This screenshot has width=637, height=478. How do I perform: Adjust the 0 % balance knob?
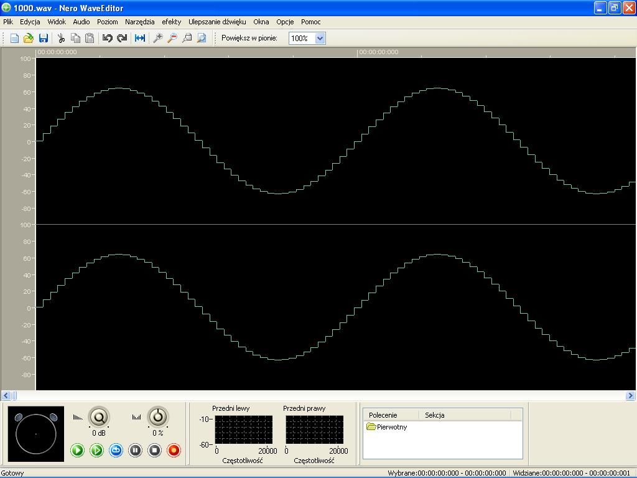click(158, 417)
